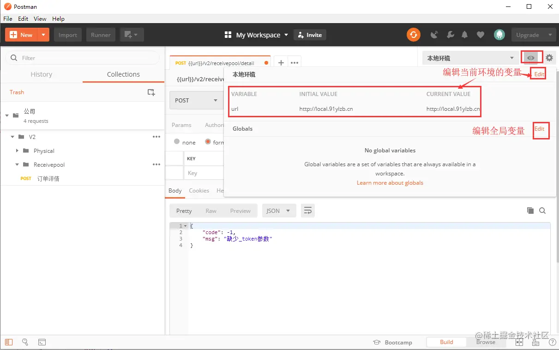Toggle the sidebar icon in status bar
The height and width of the screenshot is (350, 559).
(9, 342)
